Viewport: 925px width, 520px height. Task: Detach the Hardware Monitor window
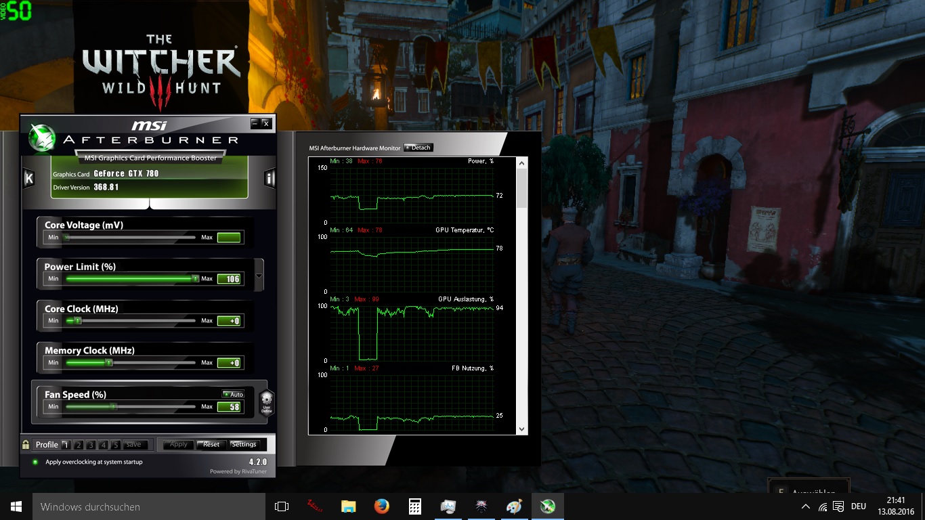point(418,148)
